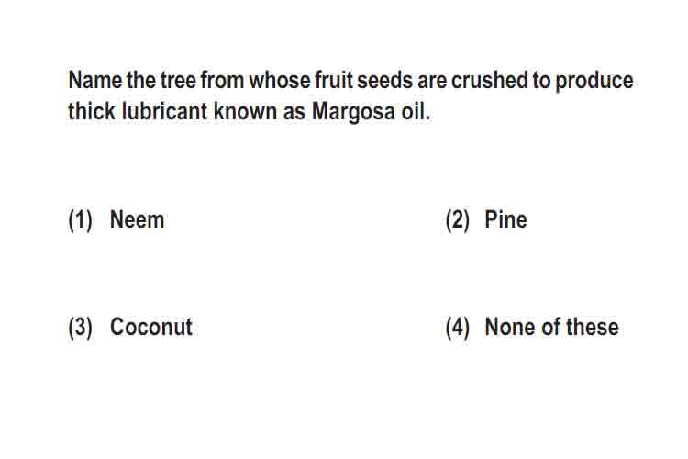Click the word produce ending first line
Image resolution: width=688 pixels, height=459 pixels.
(x=594, y=82)
